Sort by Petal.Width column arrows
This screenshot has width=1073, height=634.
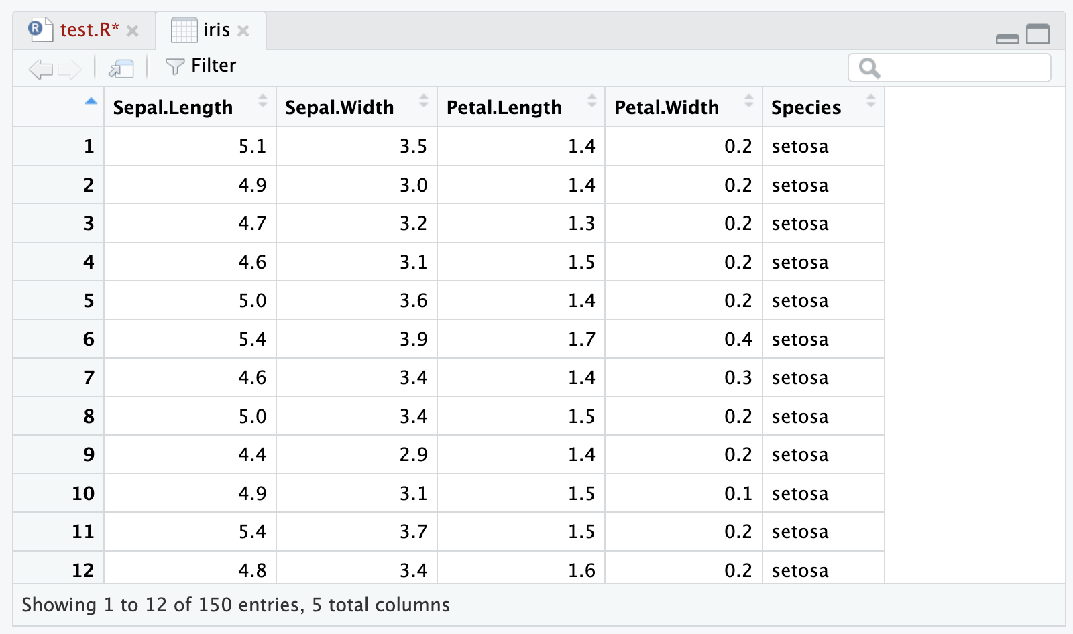pos(748,101)
